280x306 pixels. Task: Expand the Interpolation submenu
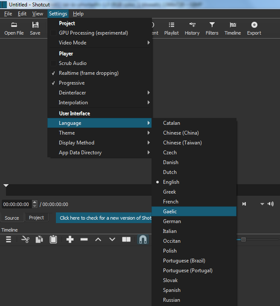[99, 103]
